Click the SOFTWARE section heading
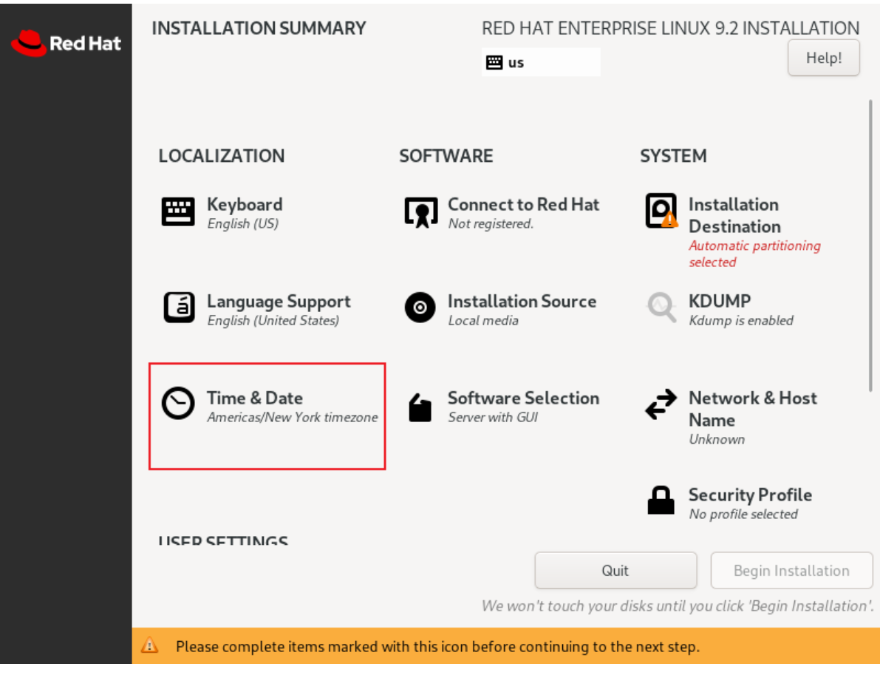The height and width of the screenshot is (675, 880). [446, 155]
